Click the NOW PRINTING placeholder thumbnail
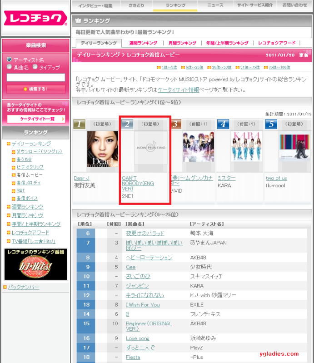 click(151, 148)
